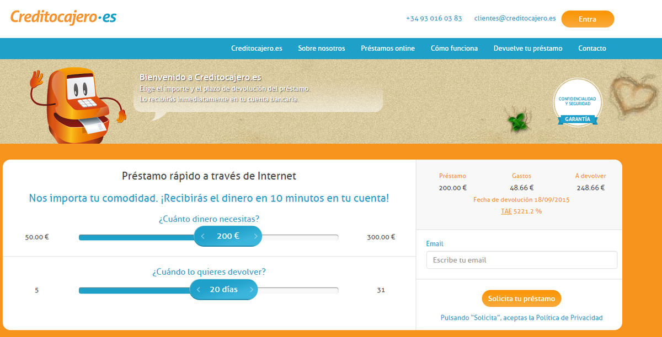Image resolution: width=662 pixels, height=337 pixels.
Task: Click the Confidencialidad y Seguridad guarantee badge
Action: coord(577,102)
